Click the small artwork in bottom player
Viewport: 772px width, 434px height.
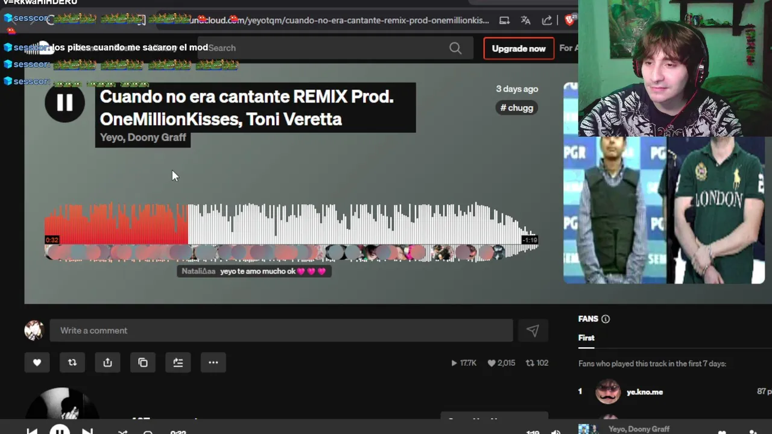click(588, 429)
